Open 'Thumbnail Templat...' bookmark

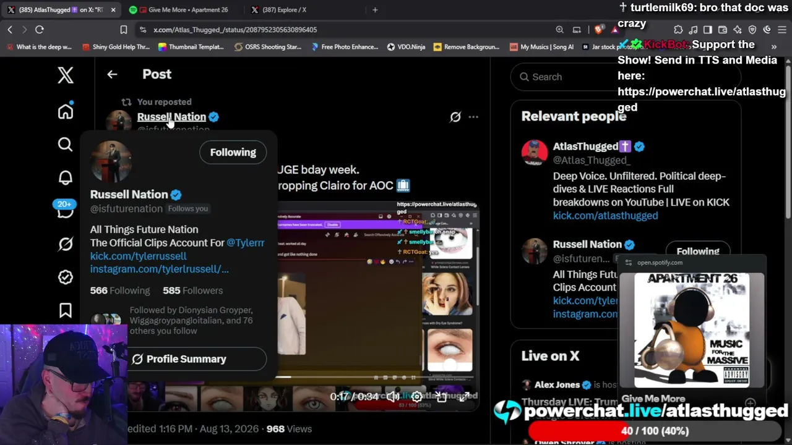click(191, 47)
